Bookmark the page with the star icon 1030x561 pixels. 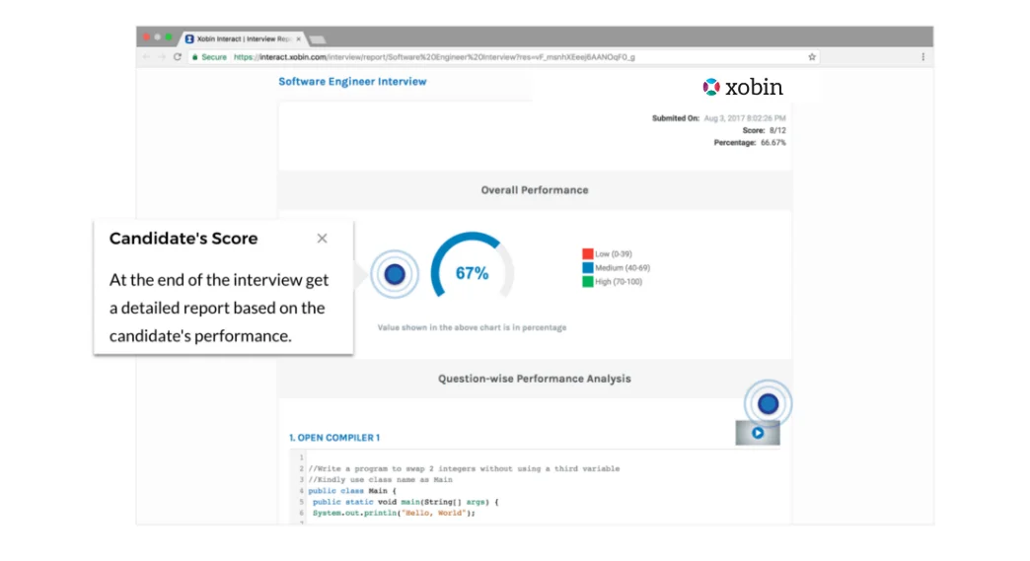click(x=812, y=57)
